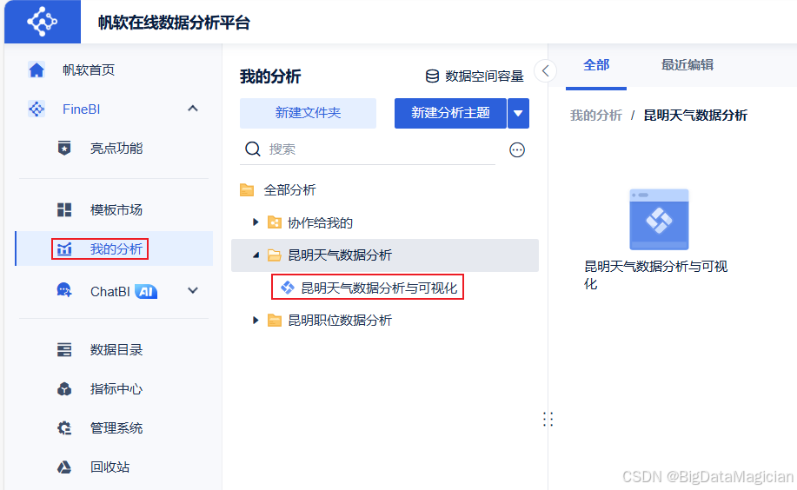Click the 亮点功能 badge icon
Viewport: 797px width, 490px height.
click(x=64, y=148)
